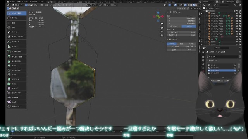Viewport: 248px width, 139px height.
Task: Switch to the Layout workspace tab
Action: (x=52, y=2)
